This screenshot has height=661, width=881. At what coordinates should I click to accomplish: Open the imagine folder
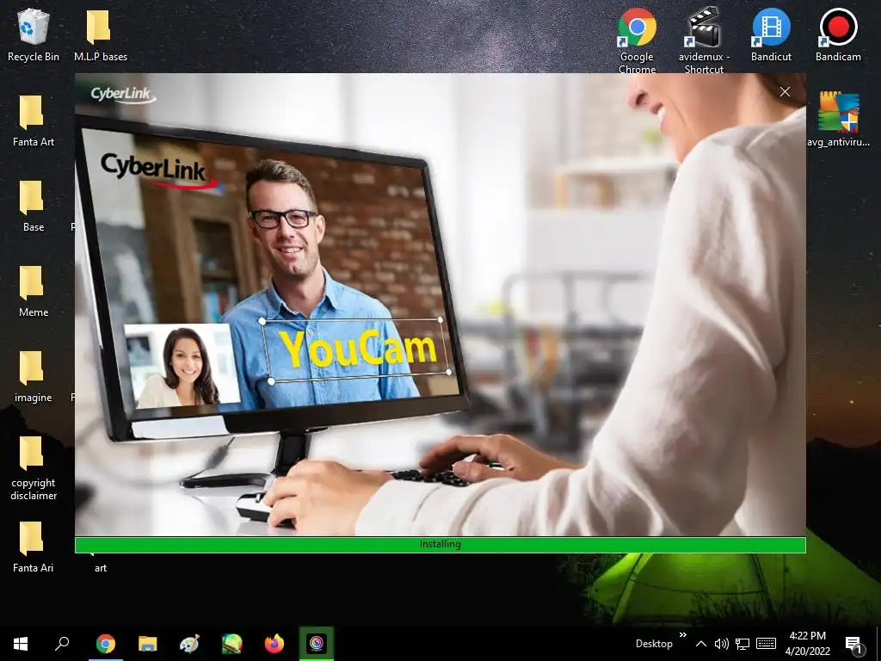pos(34,377)
